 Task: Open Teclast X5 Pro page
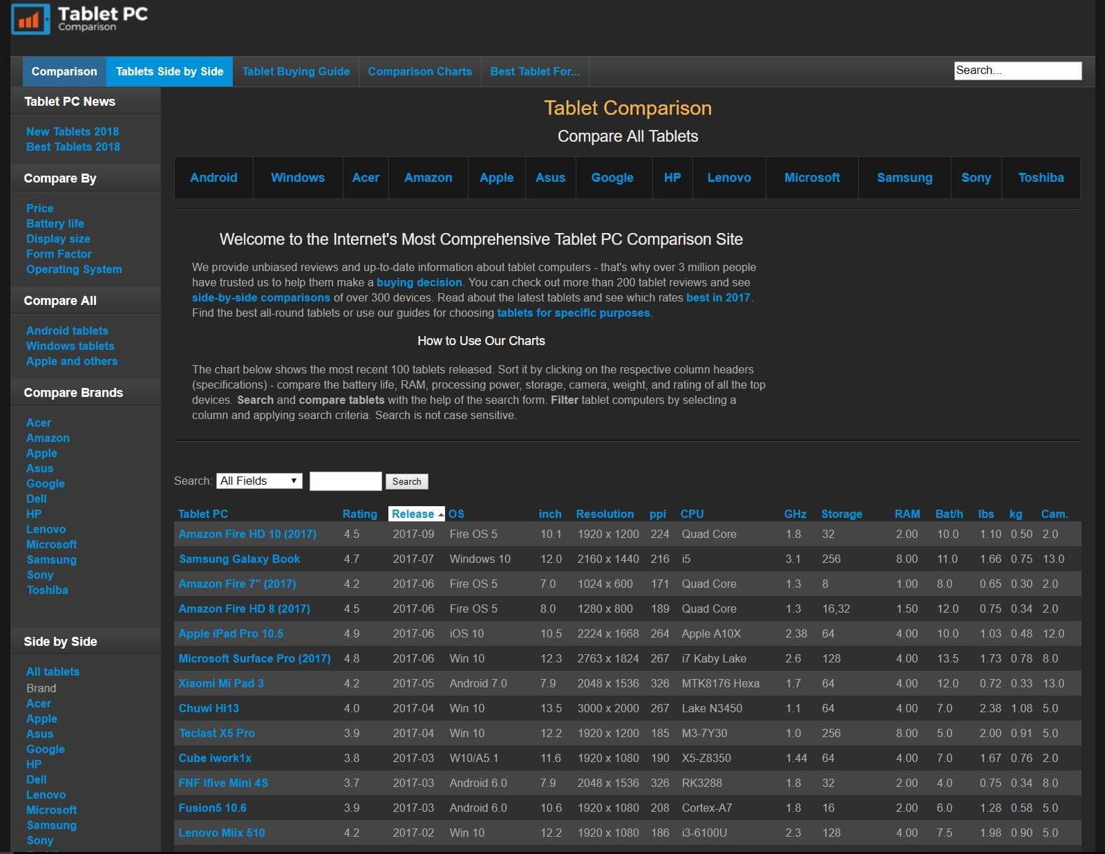click(216, 733)
